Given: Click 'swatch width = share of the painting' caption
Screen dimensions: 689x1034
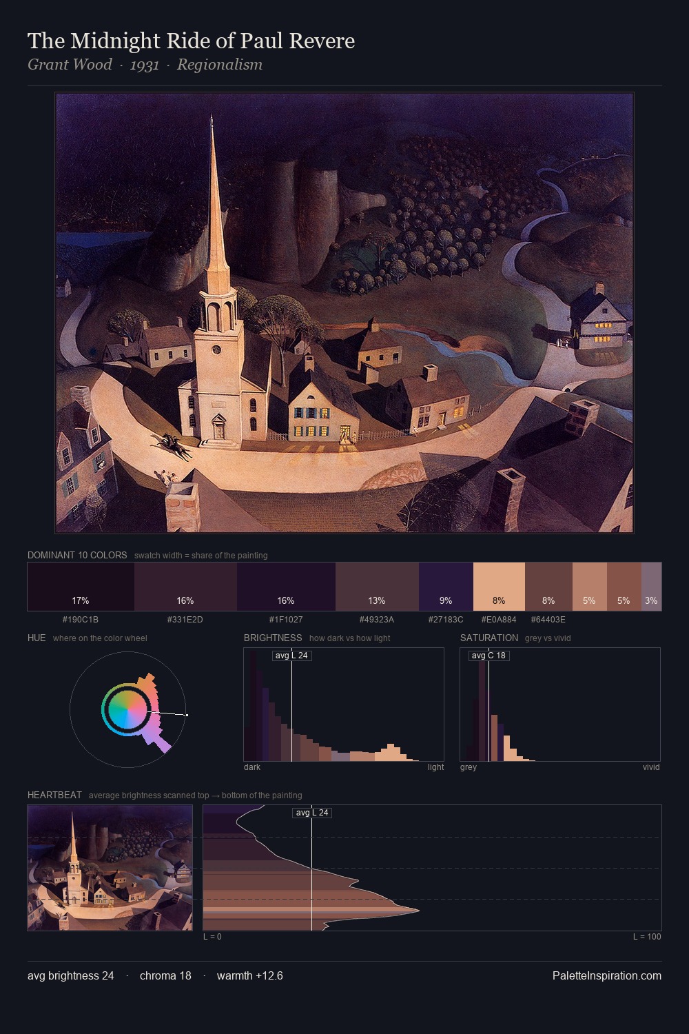Looking at the screenshot, I should click(201, 556).
